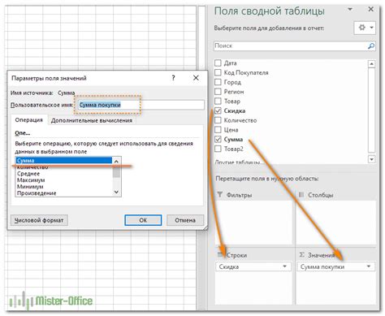Check the Товар2 field checkbox

coord(218,149)
